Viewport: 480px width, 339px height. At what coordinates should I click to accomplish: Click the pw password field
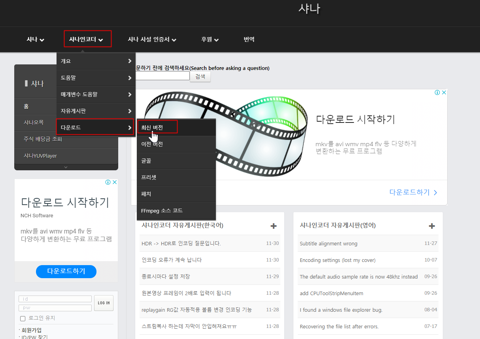55,308
